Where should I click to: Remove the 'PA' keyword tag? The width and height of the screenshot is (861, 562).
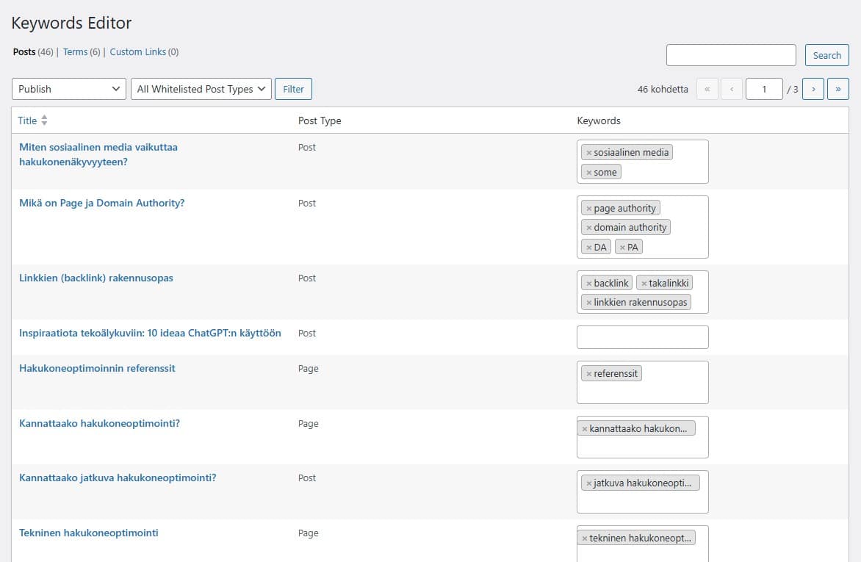622,248
